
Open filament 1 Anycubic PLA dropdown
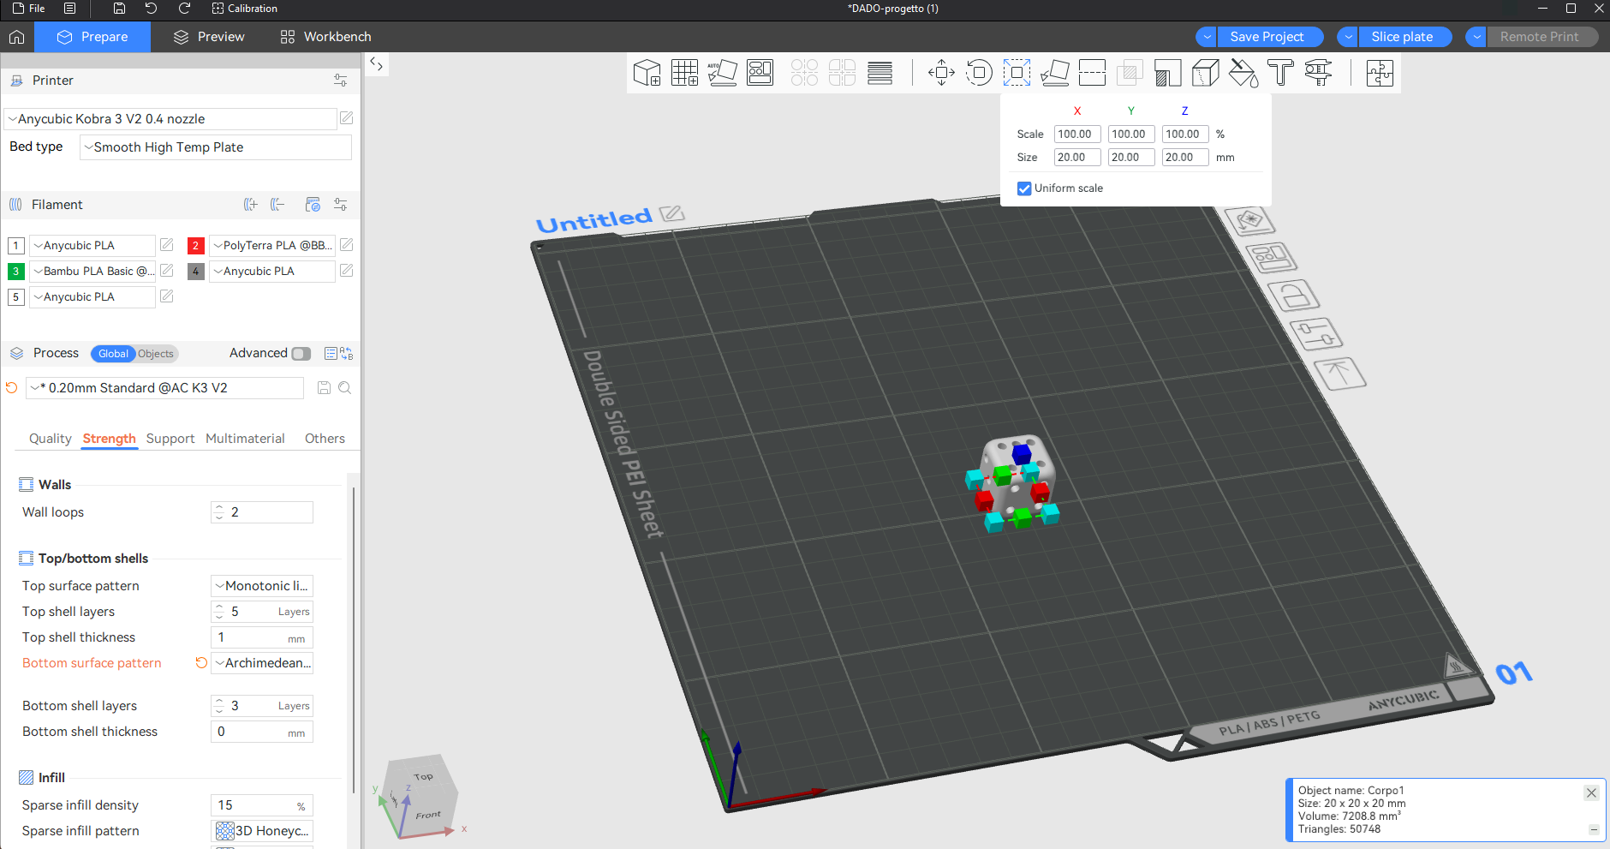tap(92, 246)
